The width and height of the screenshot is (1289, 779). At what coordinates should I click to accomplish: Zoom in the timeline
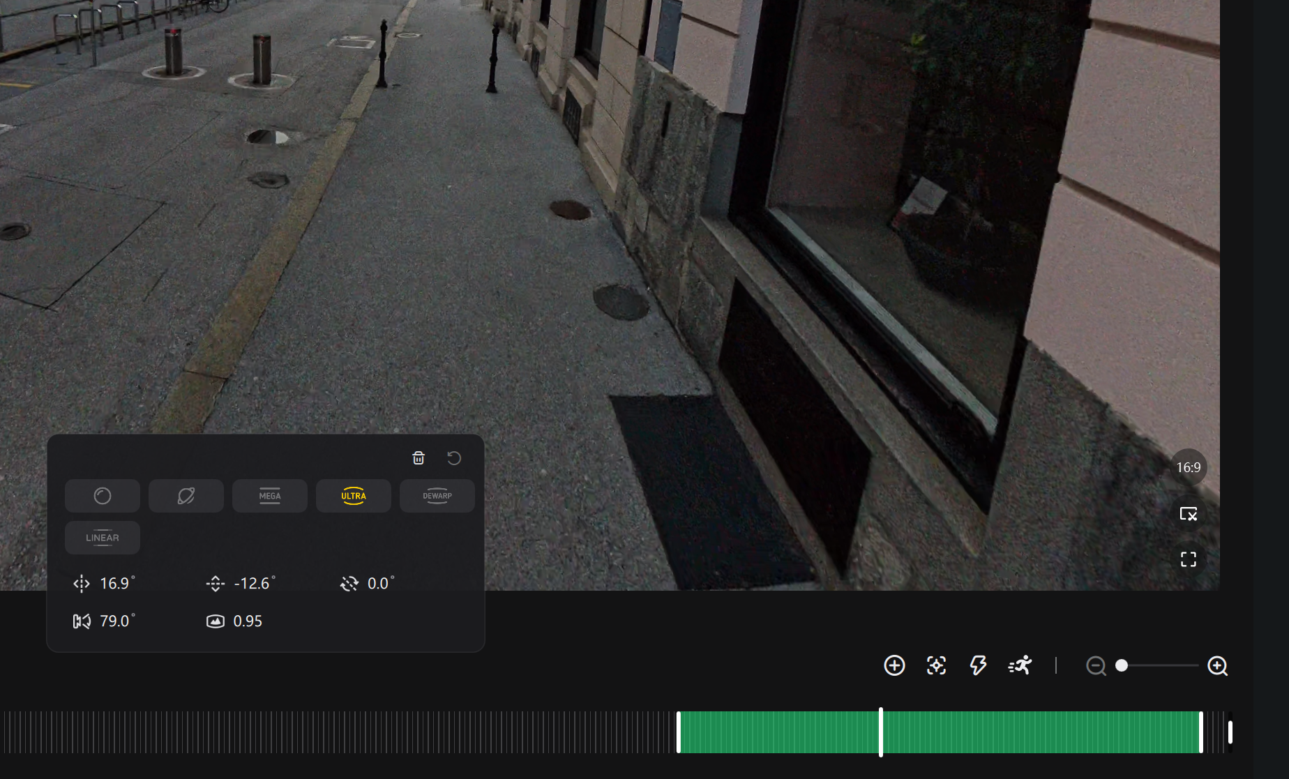pos(1218,666)
